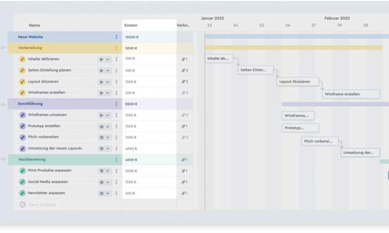Click pencil icon of Social Media anpassen
This screenshot has height=233, width=389.
point(22,182)
